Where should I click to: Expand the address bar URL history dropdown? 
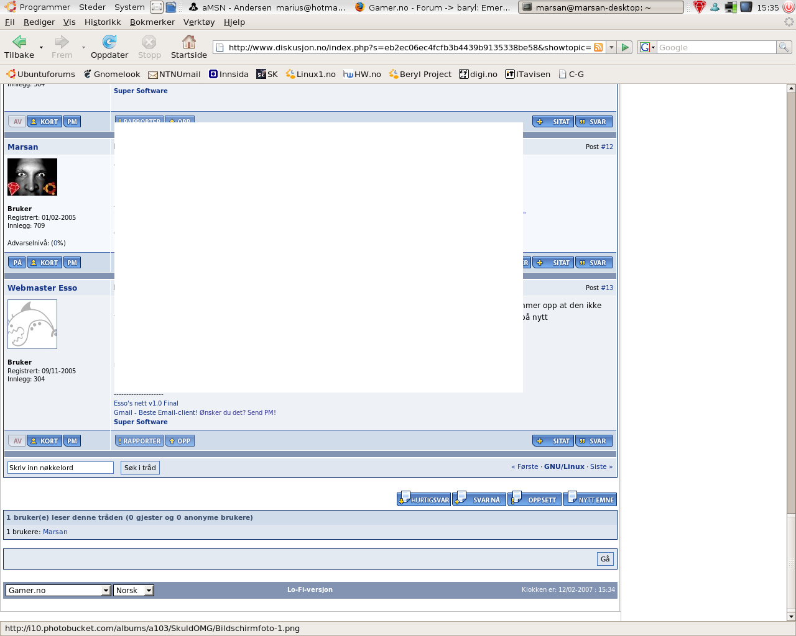[611, 47]
